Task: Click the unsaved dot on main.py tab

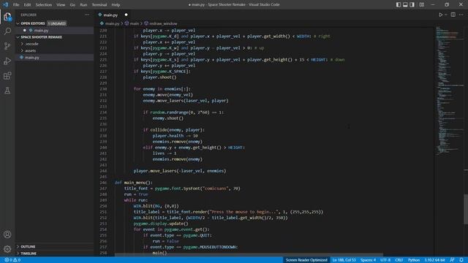Action: [x=126, y=15]
